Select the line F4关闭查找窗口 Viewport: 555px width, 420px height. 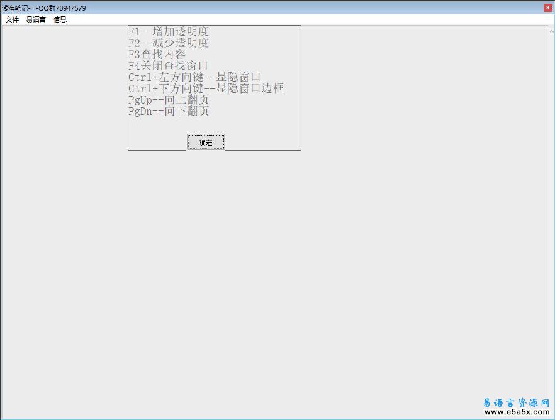pos(168,66)
